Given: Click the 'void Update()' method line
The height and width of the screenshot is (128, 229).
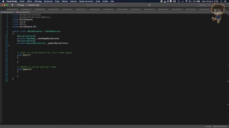Looking at the screenshot, I should pyautogui.click(x=25, y=69).
